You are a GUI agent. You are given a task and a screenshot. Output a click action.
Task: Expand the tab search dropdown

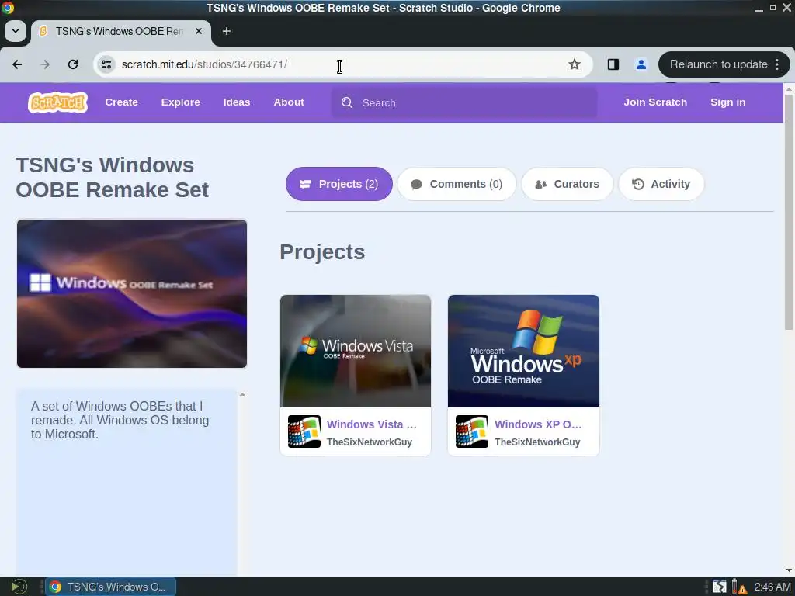click(x=16, y=31)
